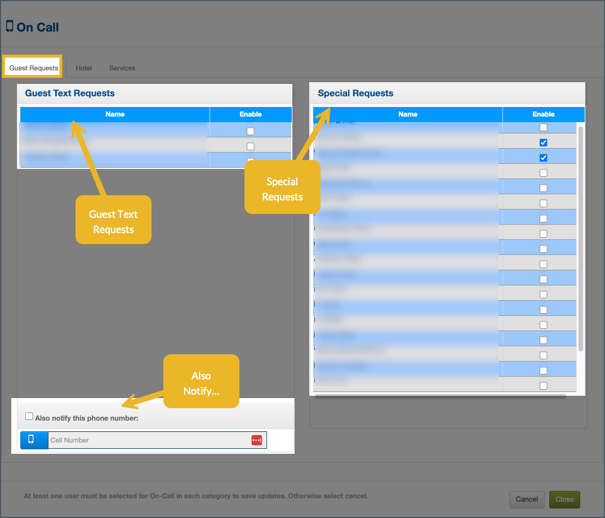Go to the Services tab

click(x=122, y=68)
